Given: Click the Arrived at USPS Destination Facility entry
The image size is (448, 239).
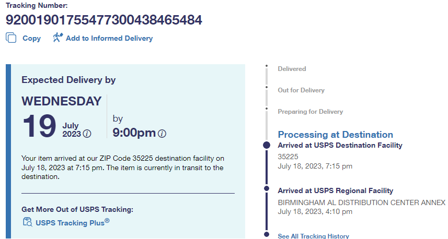Looking at the screenshot, I should 340,146.
